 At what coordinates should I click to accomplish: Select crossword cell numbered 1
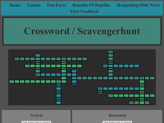(17, 59)
